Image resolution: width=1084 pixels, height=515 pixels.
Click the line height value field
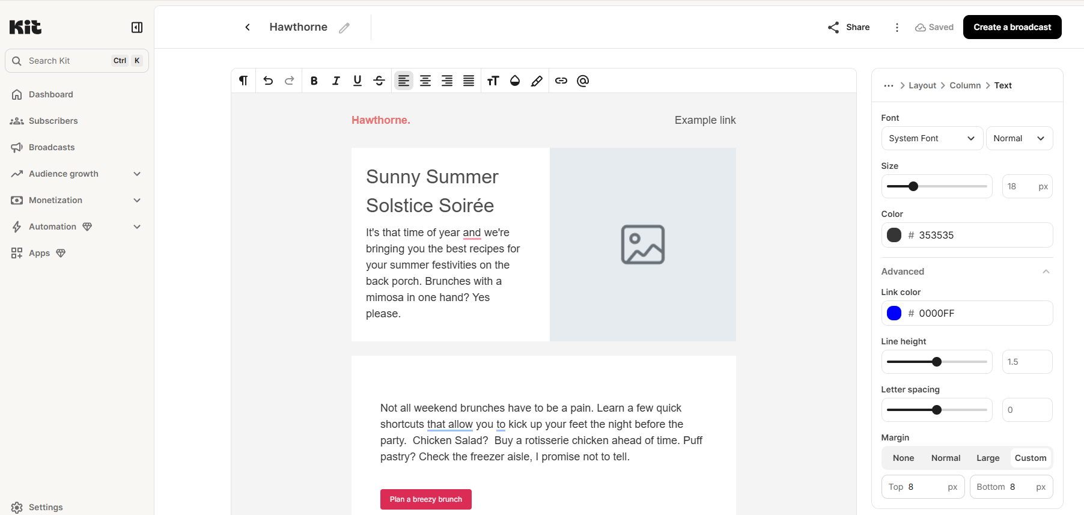tap(1027, 362)
